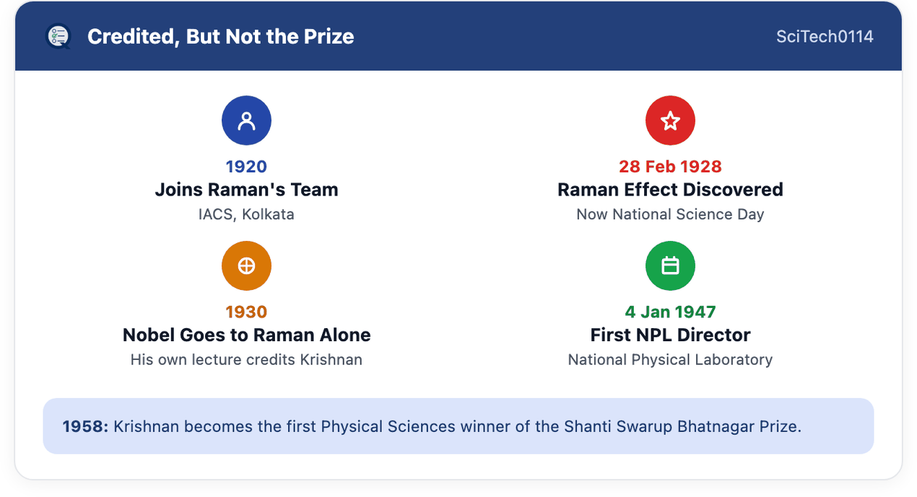917x497 pixels.
Task: Click the "First NPL Director" heading
Action: tap(670, 335)
